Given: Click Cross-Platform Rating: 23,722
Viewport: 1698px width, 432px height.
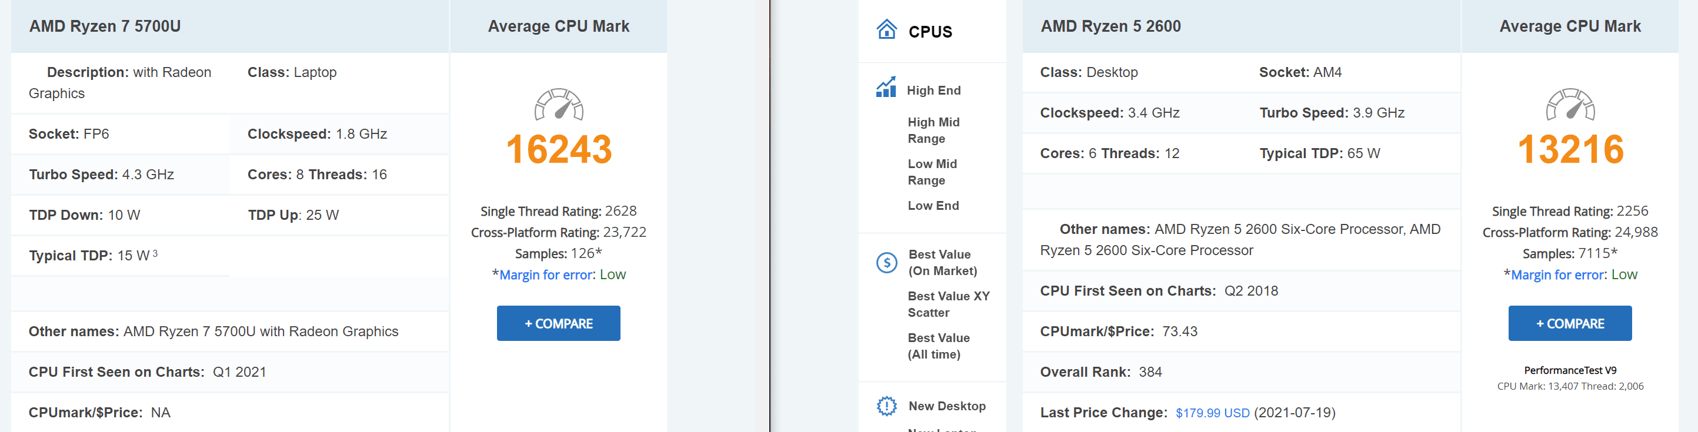Looking at the screenshot, I should tap(558, 233).
